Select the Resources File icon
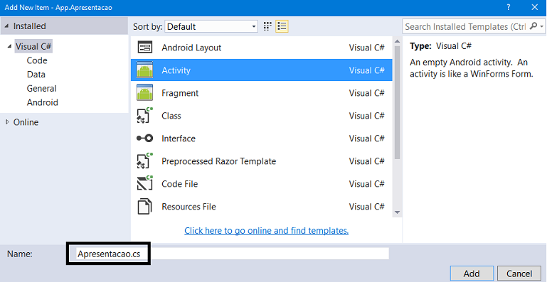Screen dimensions: 547x282 click(x=145, y=207)
